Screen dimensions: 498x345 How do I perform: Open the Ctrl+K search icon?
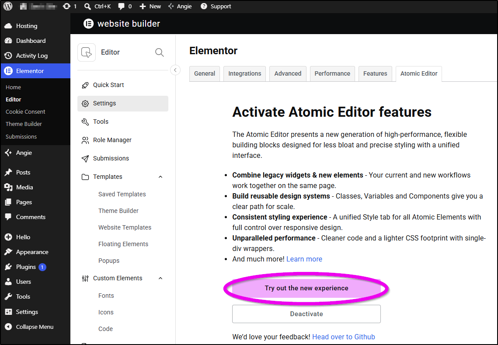point(87,7)
